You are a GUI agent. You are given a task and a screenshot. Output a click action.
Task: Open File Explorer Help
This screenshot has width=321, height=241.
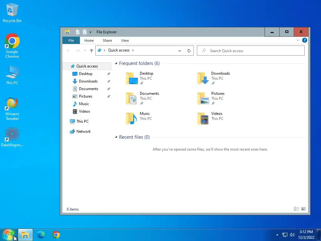[305, 40]
